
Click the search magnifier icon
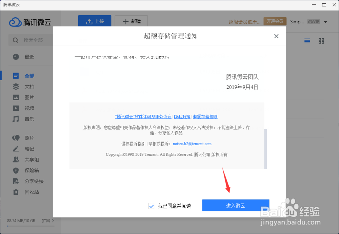(15, 40)
